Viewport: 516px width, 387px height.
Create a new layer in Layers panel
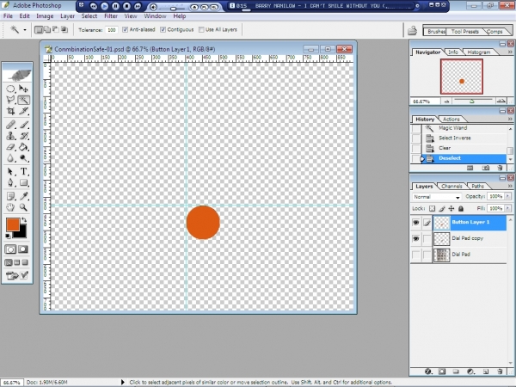coord(486,372)
